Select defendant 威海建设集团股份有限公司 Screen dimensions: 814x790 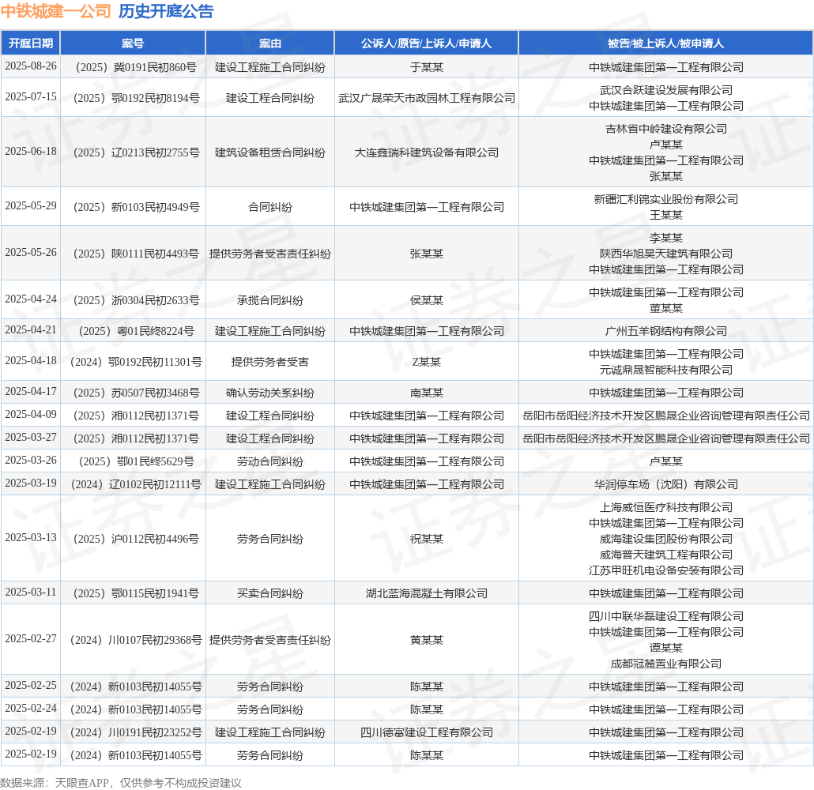click(x=665, y=539)
